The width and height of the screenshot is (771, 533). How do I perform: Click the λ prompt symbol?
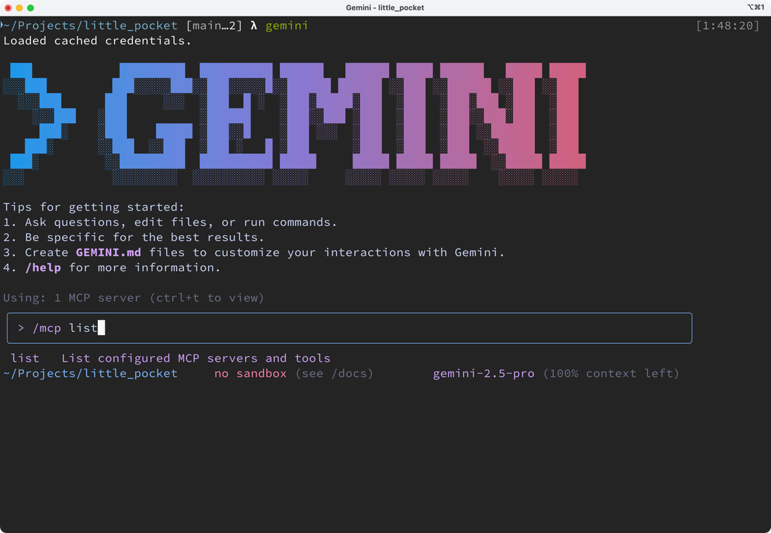click(x=254, y=25)
